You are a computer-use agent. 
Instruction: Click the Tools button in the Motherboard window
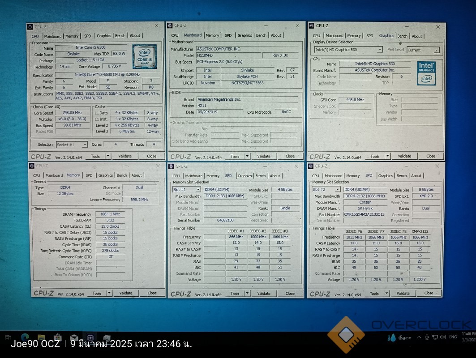point(235,156)
